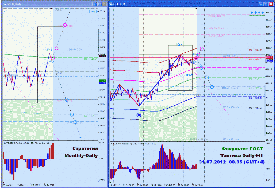Screen dimensions: 276x188
Task: Maximize the GOLD,H1 chart window
Action: point(266,4)
